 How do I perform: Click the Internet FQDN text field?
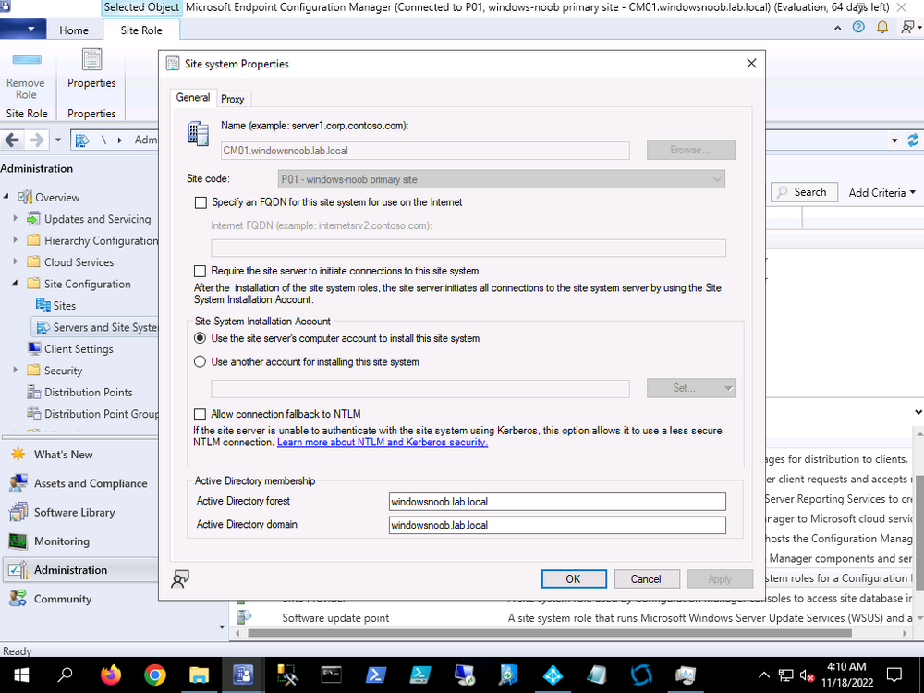click(x=468, y=248)
